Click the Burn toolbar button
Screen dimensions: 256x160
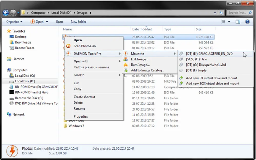tap(60, 22)
